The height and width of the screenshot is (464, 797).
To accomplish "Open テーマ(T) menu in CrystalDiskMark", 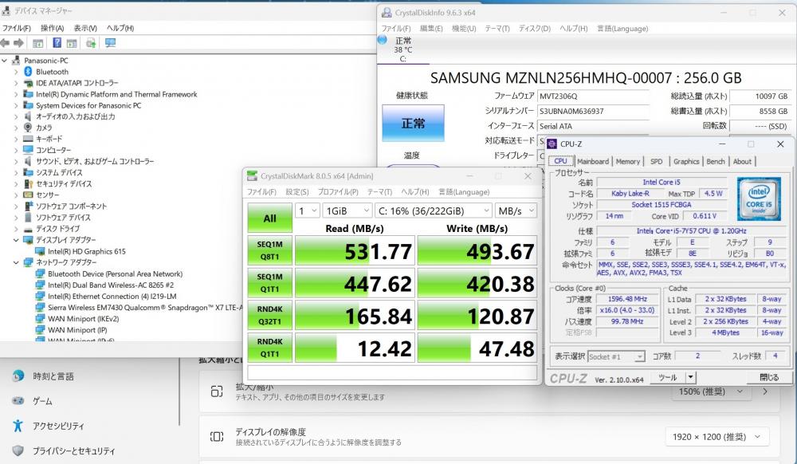I will [x=379, y=192].
